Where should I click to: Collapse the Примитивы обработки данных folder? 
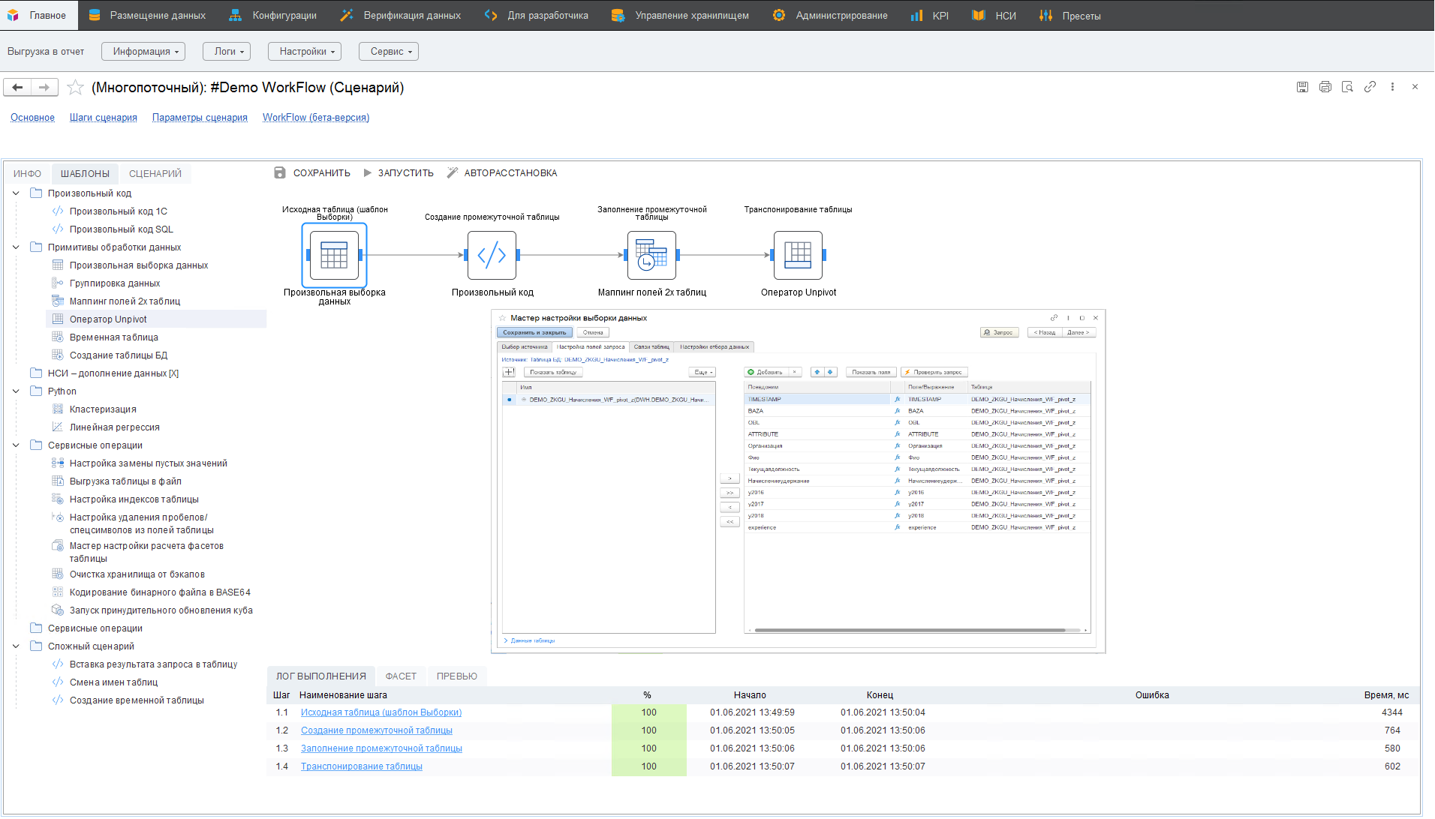tap(16, 247)
